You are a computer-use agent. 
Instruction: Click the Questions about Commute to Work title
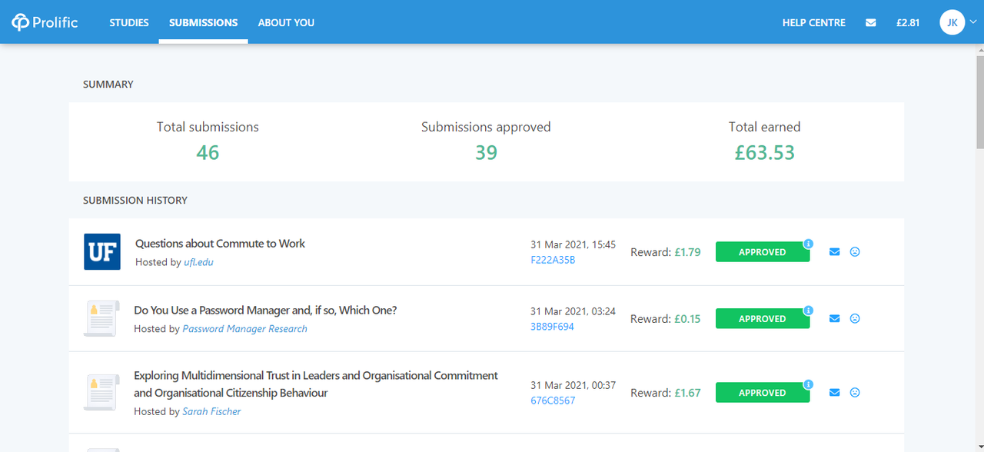coord(220,244)
